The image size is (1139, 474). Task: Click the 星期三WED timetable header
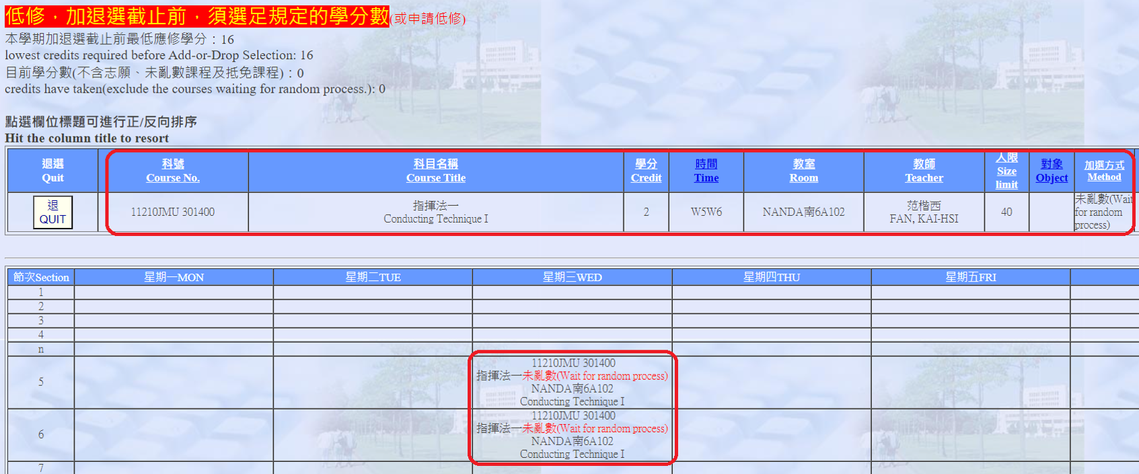(572, 277)
